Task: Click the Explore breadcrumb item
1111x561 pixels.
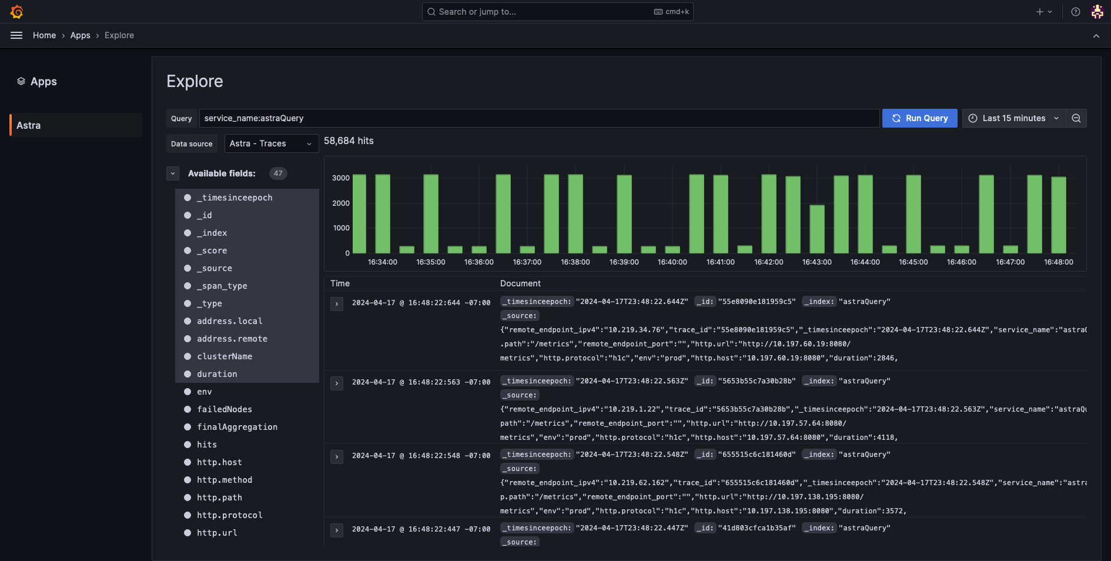Action: point(119,35)
